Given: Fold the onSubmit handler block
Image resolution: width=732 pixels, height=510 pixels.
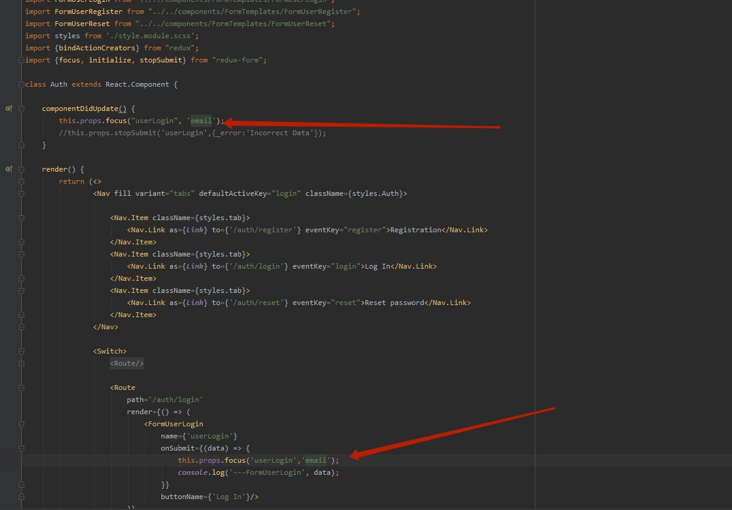Looking at the screenshot, I should point(21,448).
